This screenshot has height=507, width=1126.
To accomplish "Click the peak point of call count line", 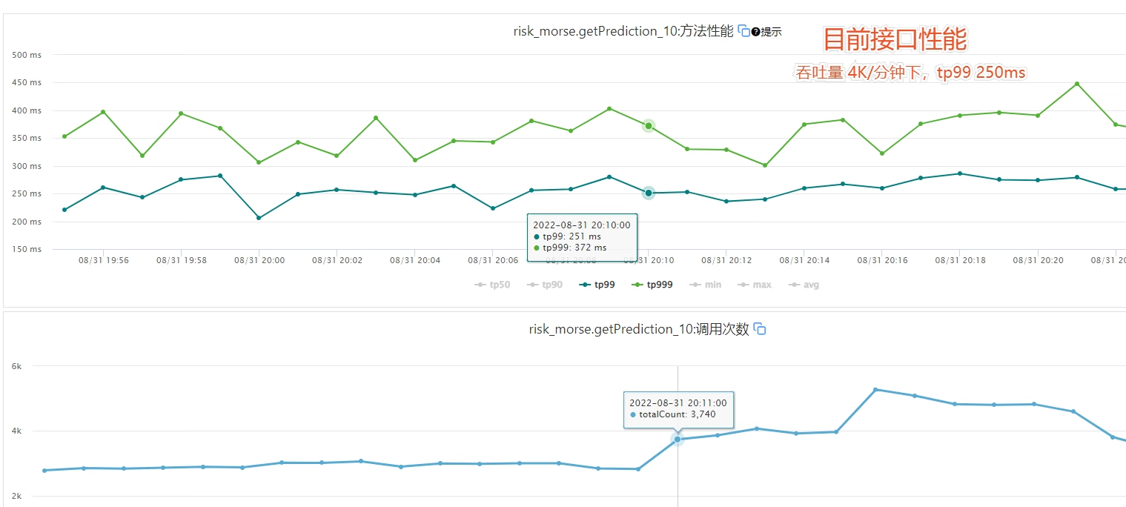I will tap(875, 390).
